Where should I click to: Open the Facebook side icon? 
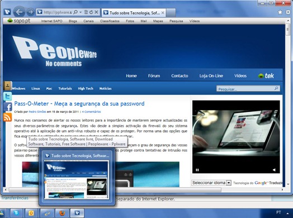[7, 107]
